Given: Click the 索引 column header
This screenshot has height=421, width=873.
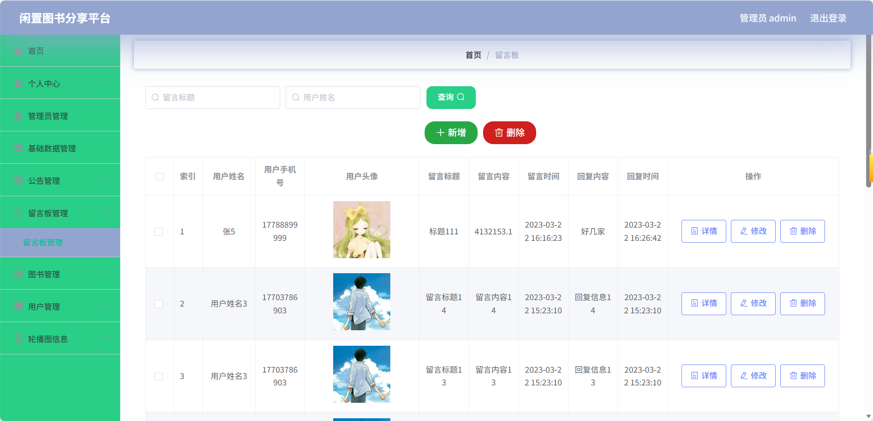Looking at the screenshot, I should [x=188, y=177].
